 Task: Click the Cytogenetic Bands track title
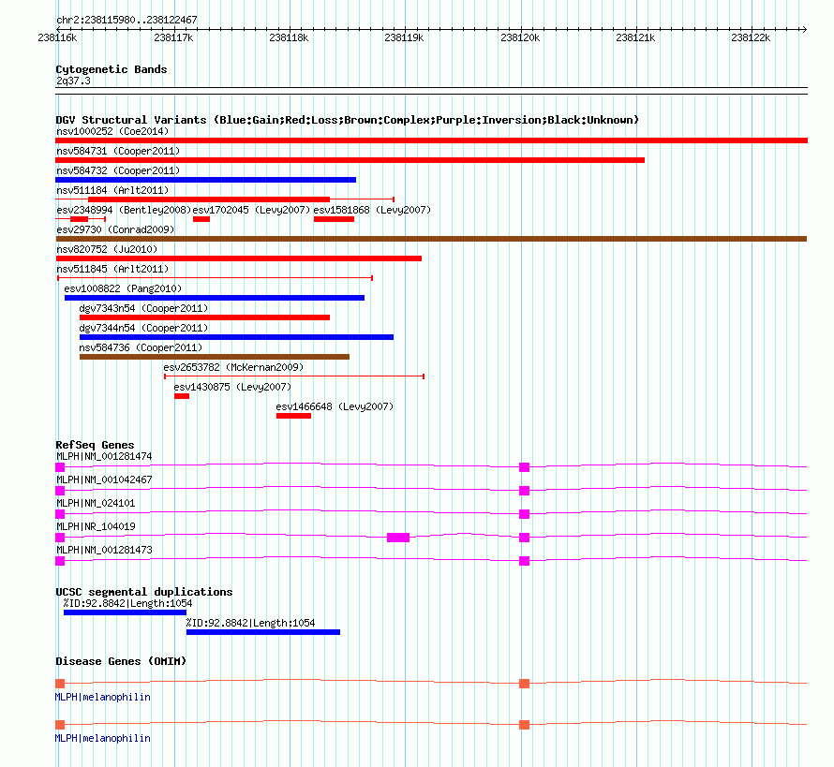[112, 69]
